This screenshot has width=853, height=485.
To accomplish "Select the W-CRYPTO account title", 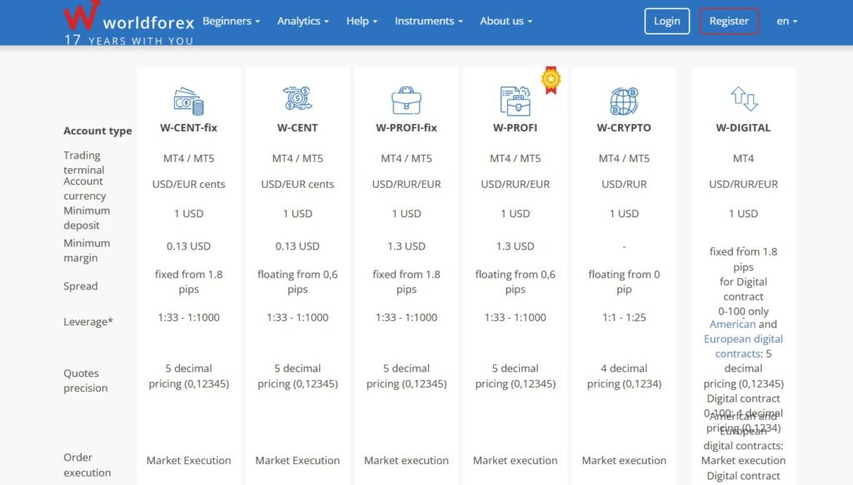I will click(624, 127).
